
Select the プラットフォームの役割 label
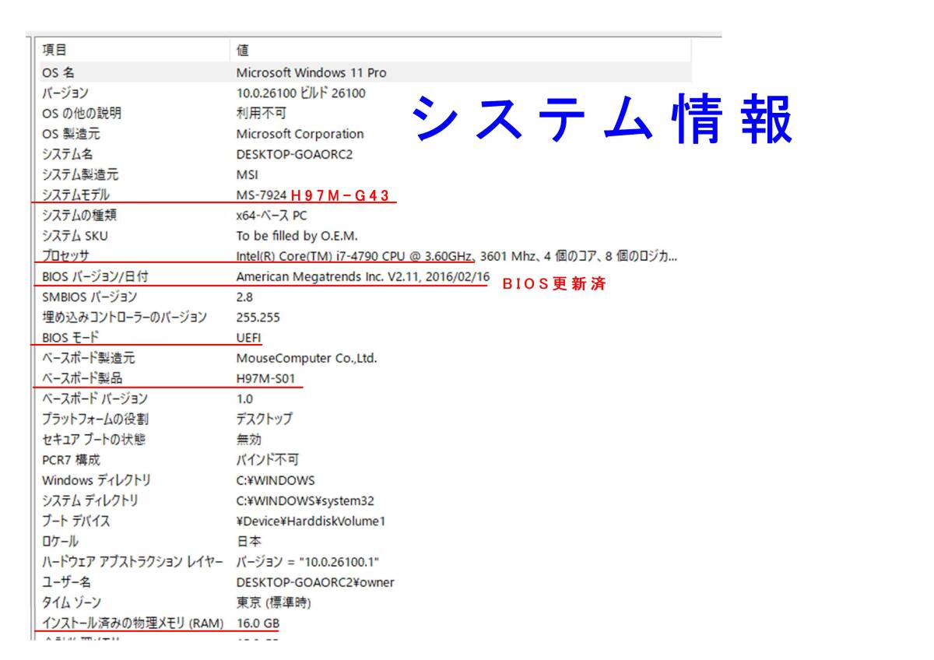(x=95, y=419)
